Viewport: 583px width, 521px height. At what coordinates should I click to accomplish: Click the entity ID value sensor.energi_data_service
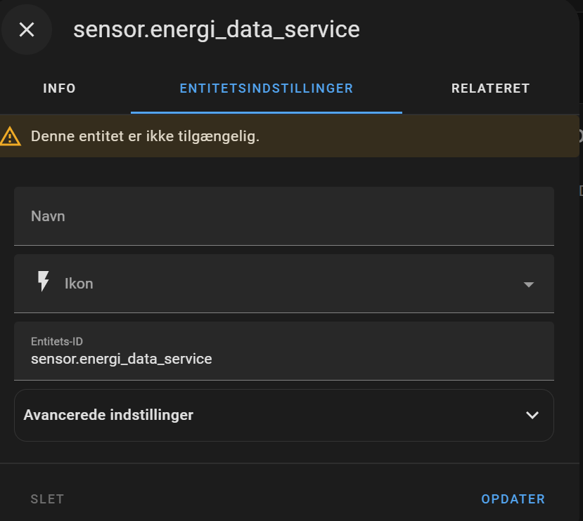[x=121, y=358]
